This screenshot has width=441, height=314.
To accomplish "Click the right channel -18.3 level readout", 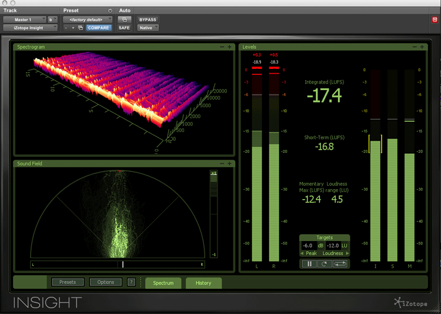I will tap(273, 62).
